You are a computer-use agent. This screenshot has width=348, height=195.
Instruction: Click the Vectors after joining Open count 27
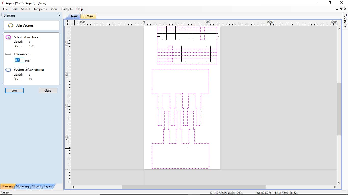pos(31,79)
